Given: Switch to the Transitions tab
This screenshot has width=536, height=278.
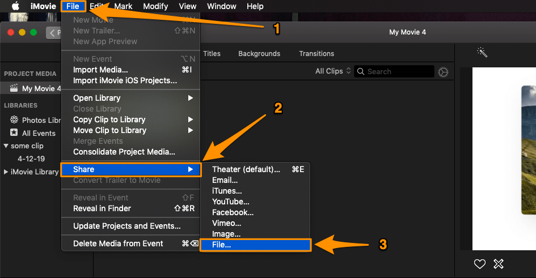Looking at the screenshot, I should tap(316, 54).
